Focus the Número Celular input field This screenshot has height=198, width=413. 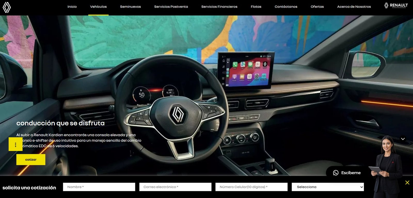point(251,187)
